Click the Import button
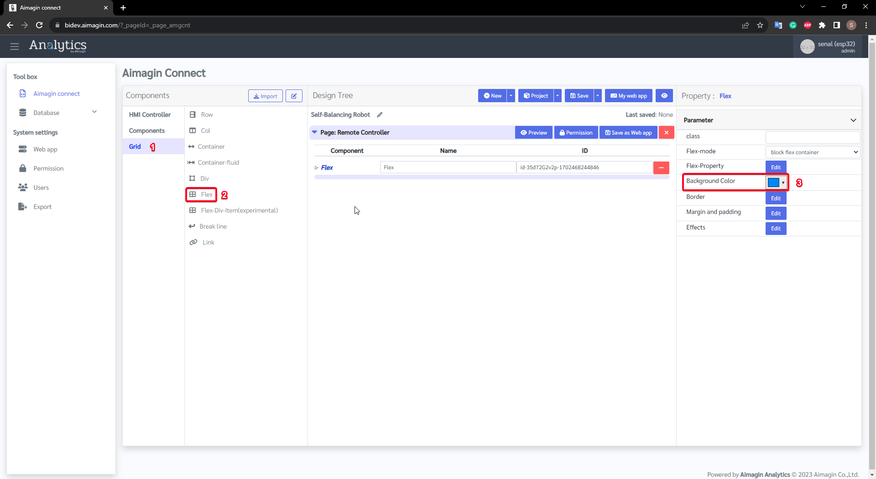The image size is (876, 479). click(x=266, y=96)
